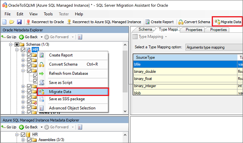Image resolution: width=243 pixels, height=143 pixels.
Task: Choose Save as Script in context menu
Action: [73, 82]
